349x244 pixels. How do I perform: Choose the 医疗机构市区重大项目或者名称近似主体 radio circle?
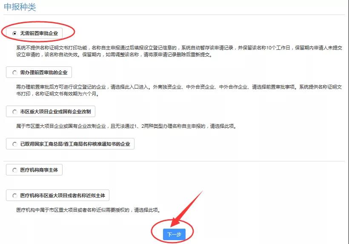pos(15,196)
